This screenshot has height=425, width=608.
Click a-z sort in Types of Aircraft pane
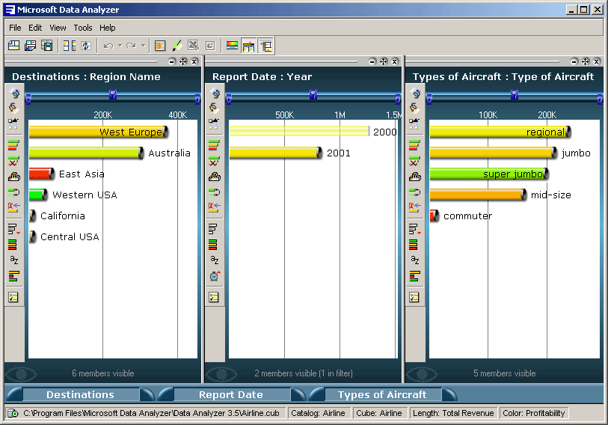point(415,260)
